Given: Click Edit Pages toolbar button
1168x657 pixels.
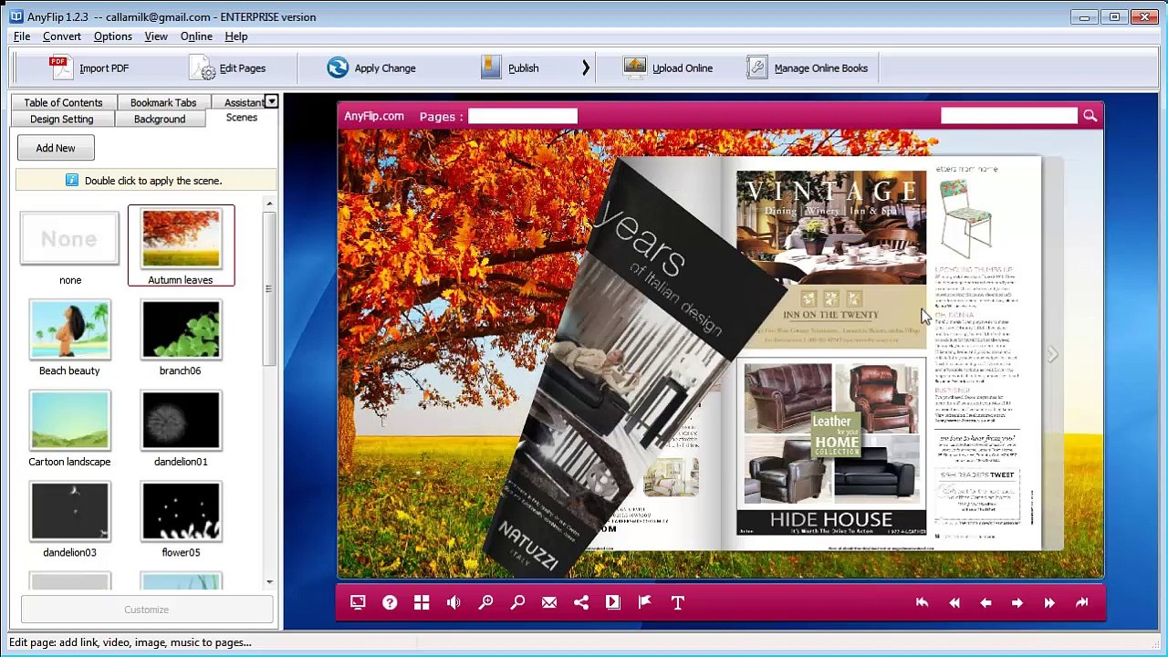Looking at the screenshot, I should coord(228,68).
